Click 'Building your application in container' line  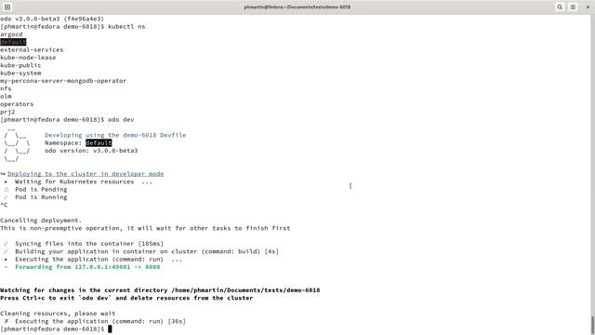tap(141, 251)
